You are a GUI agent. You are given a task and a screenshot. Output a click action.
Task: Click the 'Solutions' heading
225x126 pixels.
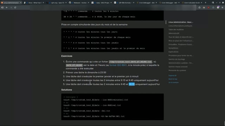pos(66,90)
